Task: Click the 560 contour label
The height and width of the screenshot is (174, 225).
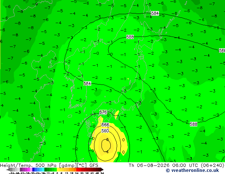Action: (x=105, y=131)
